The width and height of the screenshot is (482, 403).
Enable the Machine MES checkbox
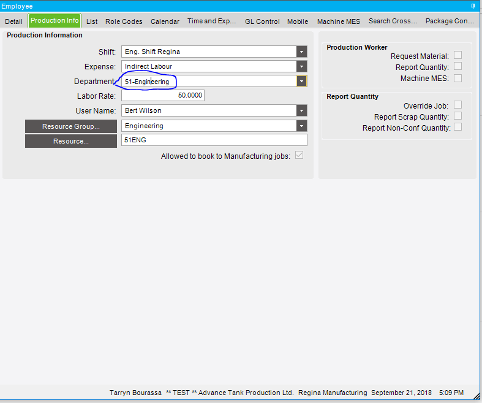(x=458, y=78)
